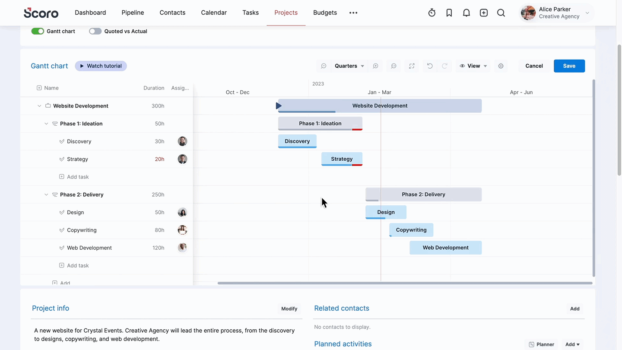The width and height of the screenshot is (622, 350).
Task: Click the quick add plus icon
Action: pos(484,13)
